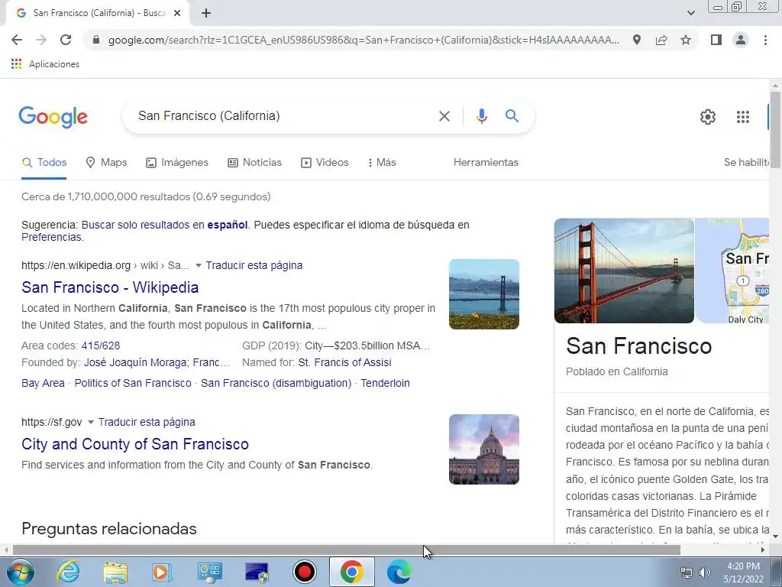
Task: Open the San Francisco - Wikipedia result
Action: 110,287
